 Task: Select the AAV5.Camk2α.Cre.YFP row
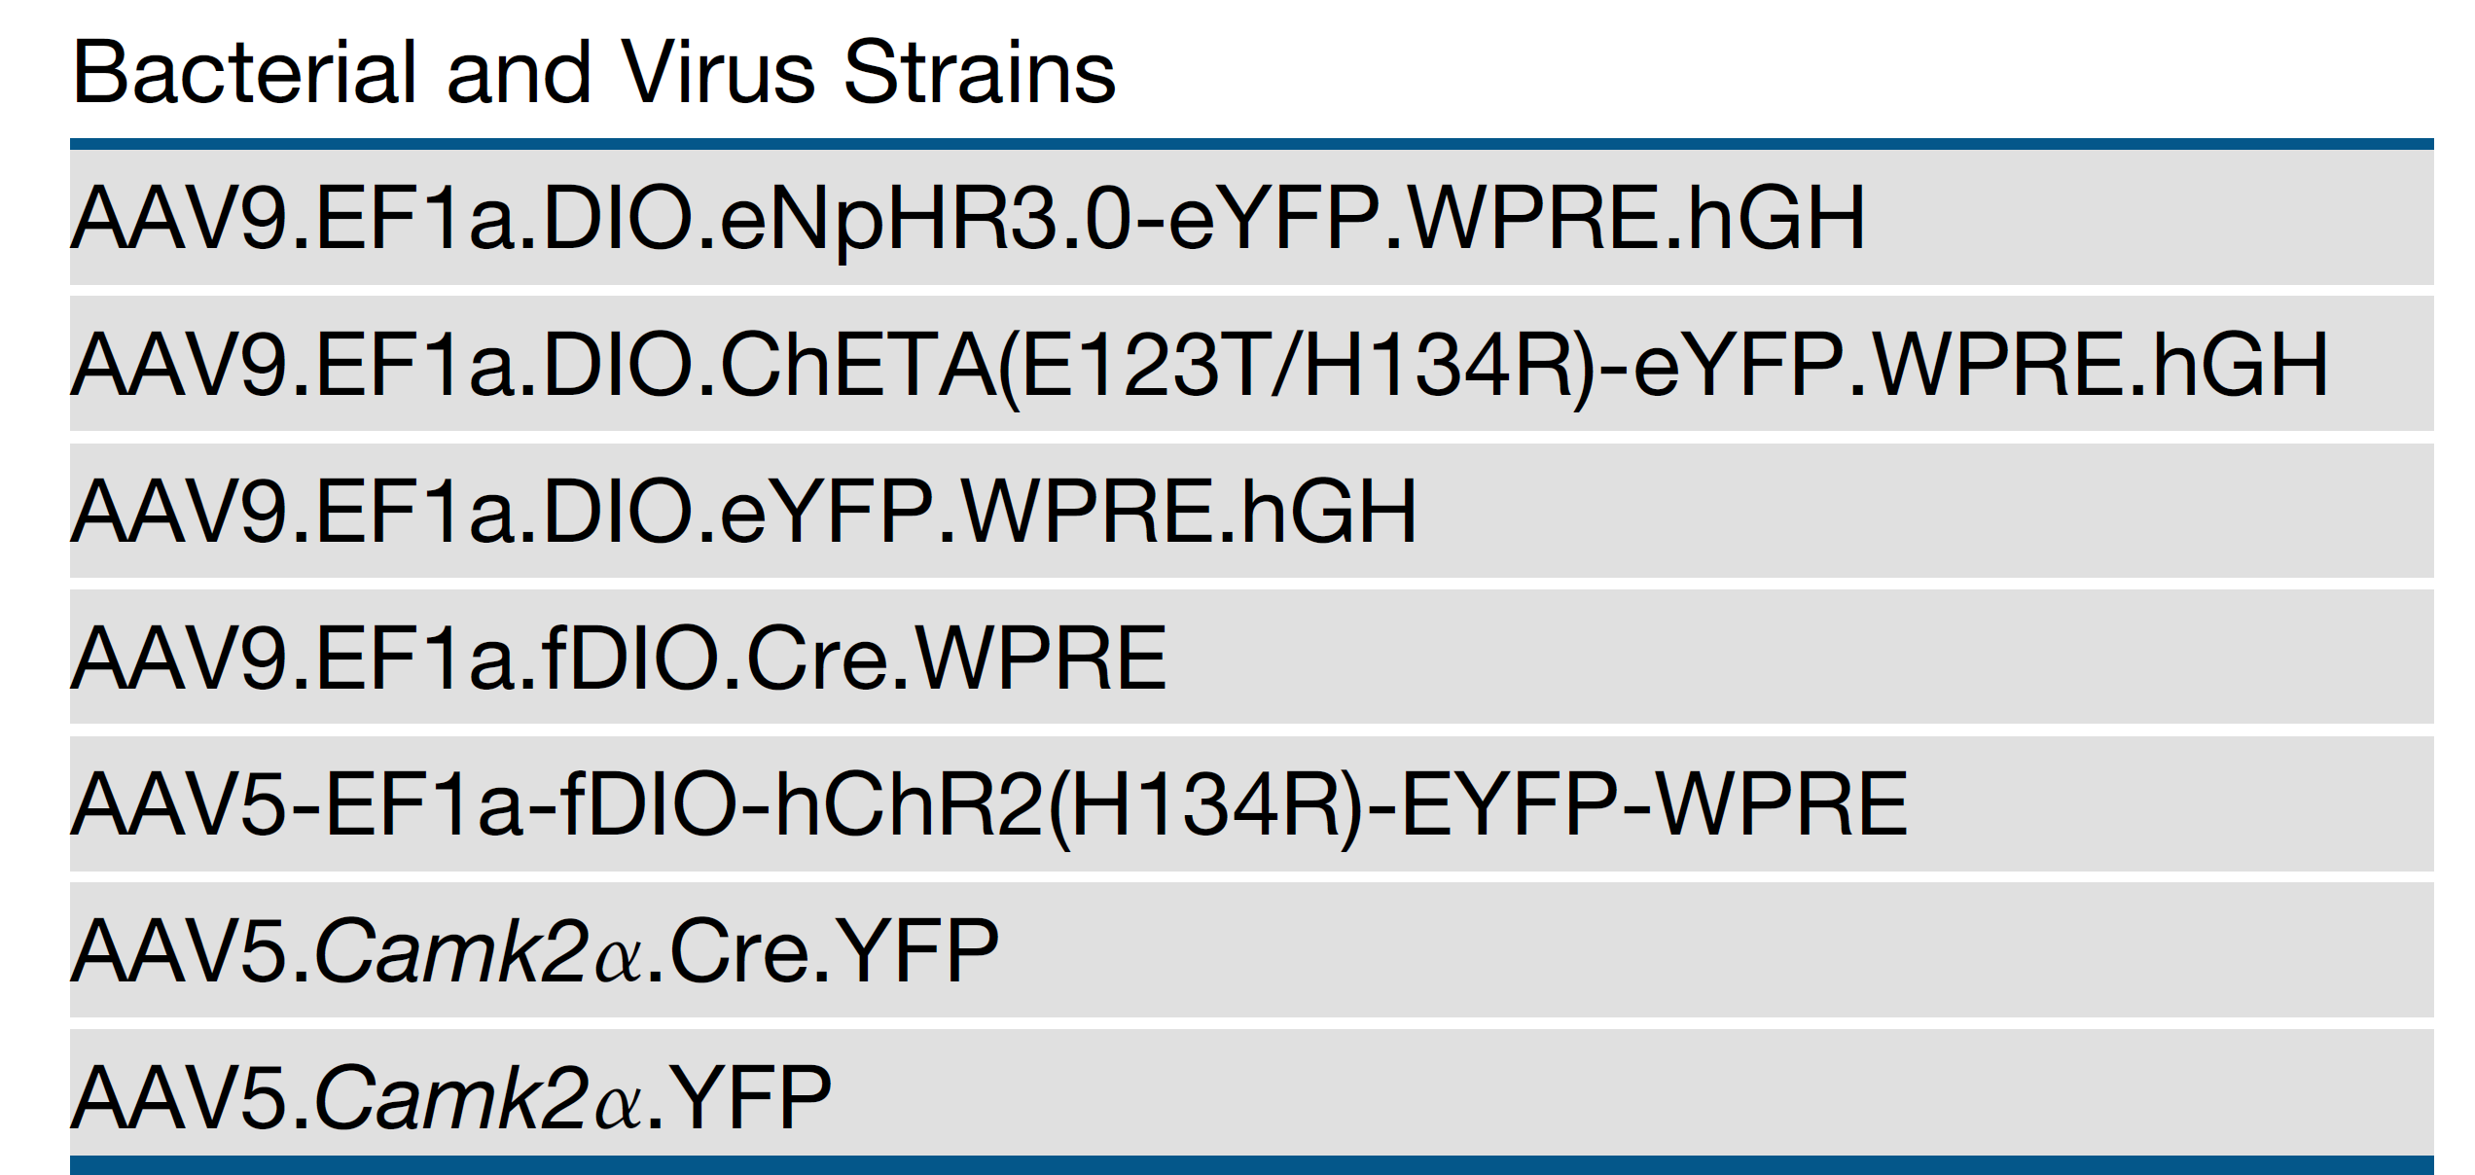point(535,951)
